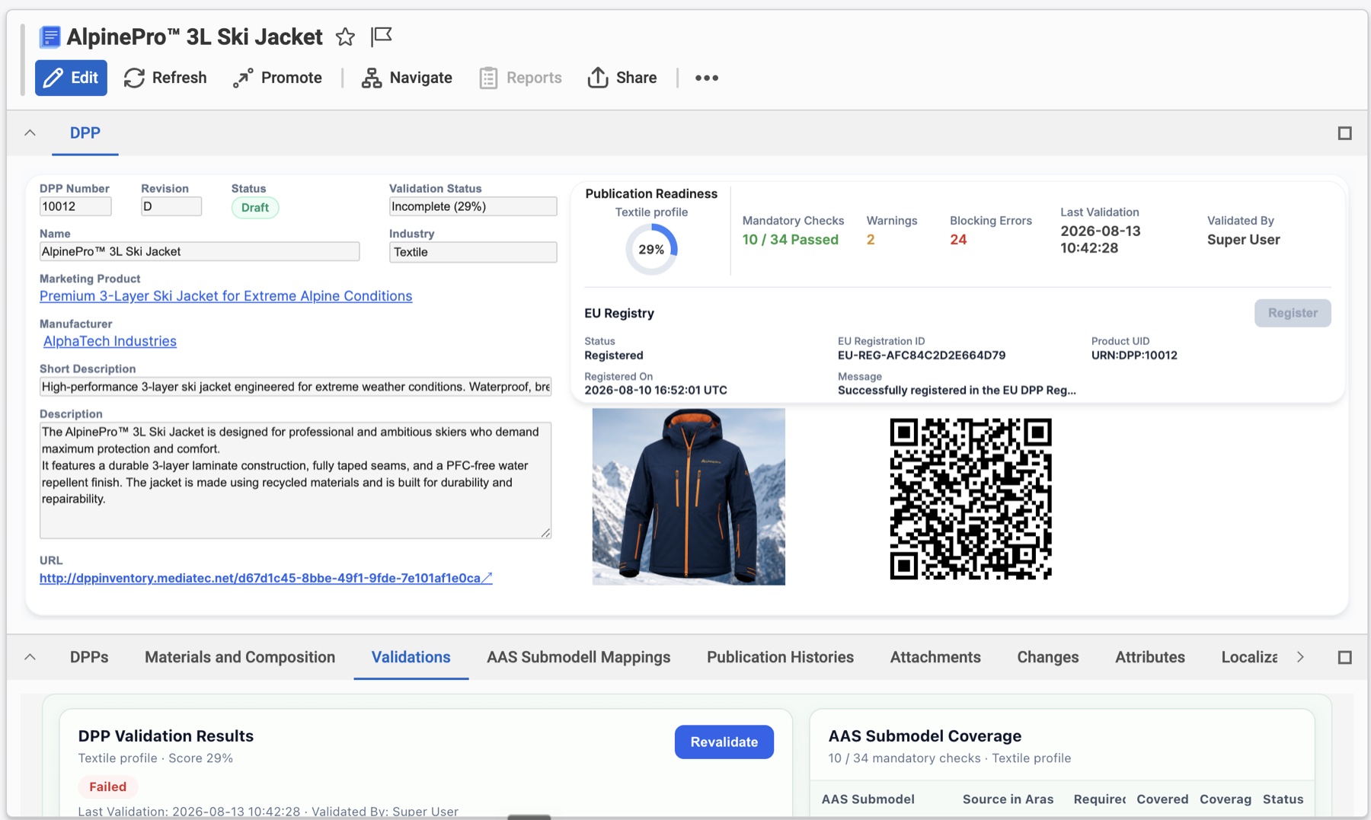1371x820 pixels.
Task: Click the EU Registry Register button
Action: [x=1293, y=313]
